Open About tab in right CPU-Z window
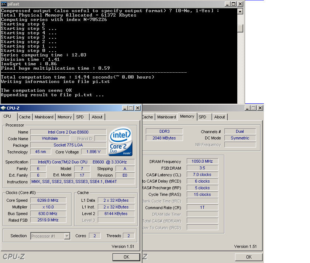The height and width of the screenshot is (263, 310). pos(220,117)
